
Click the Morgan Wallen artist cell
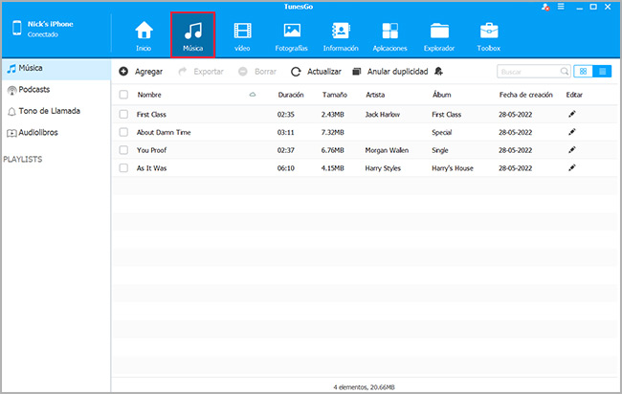[x=387, y=150]
